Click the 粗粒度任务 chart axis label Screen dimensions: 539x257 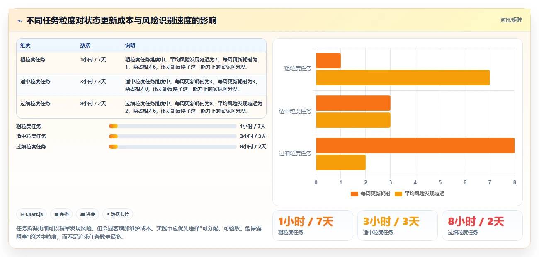298,69
